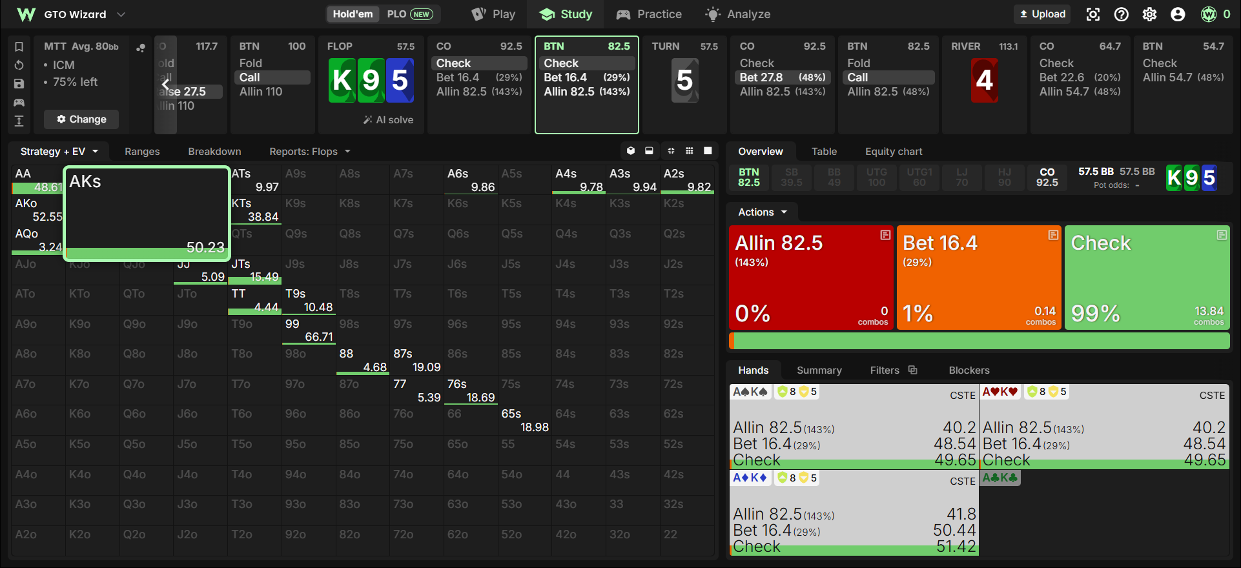Click the gamepad icon in the left sidebar
This screenshot has height=568, width=1241.
19,103
